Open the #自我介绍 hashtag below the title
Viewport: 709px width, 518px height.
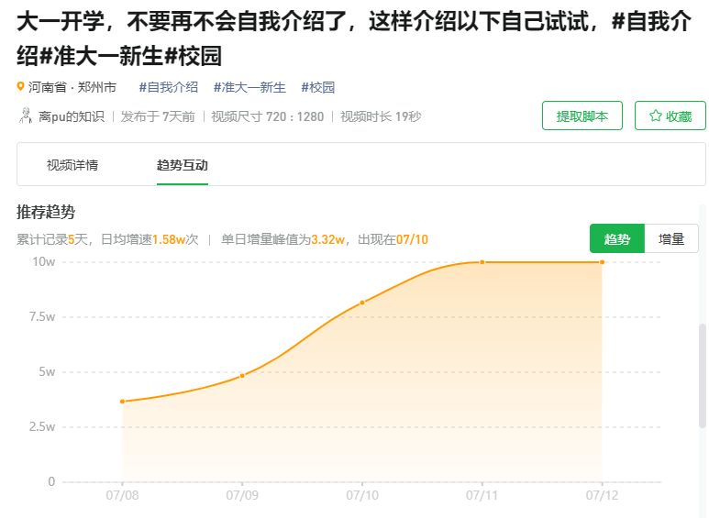coord(169,88)
